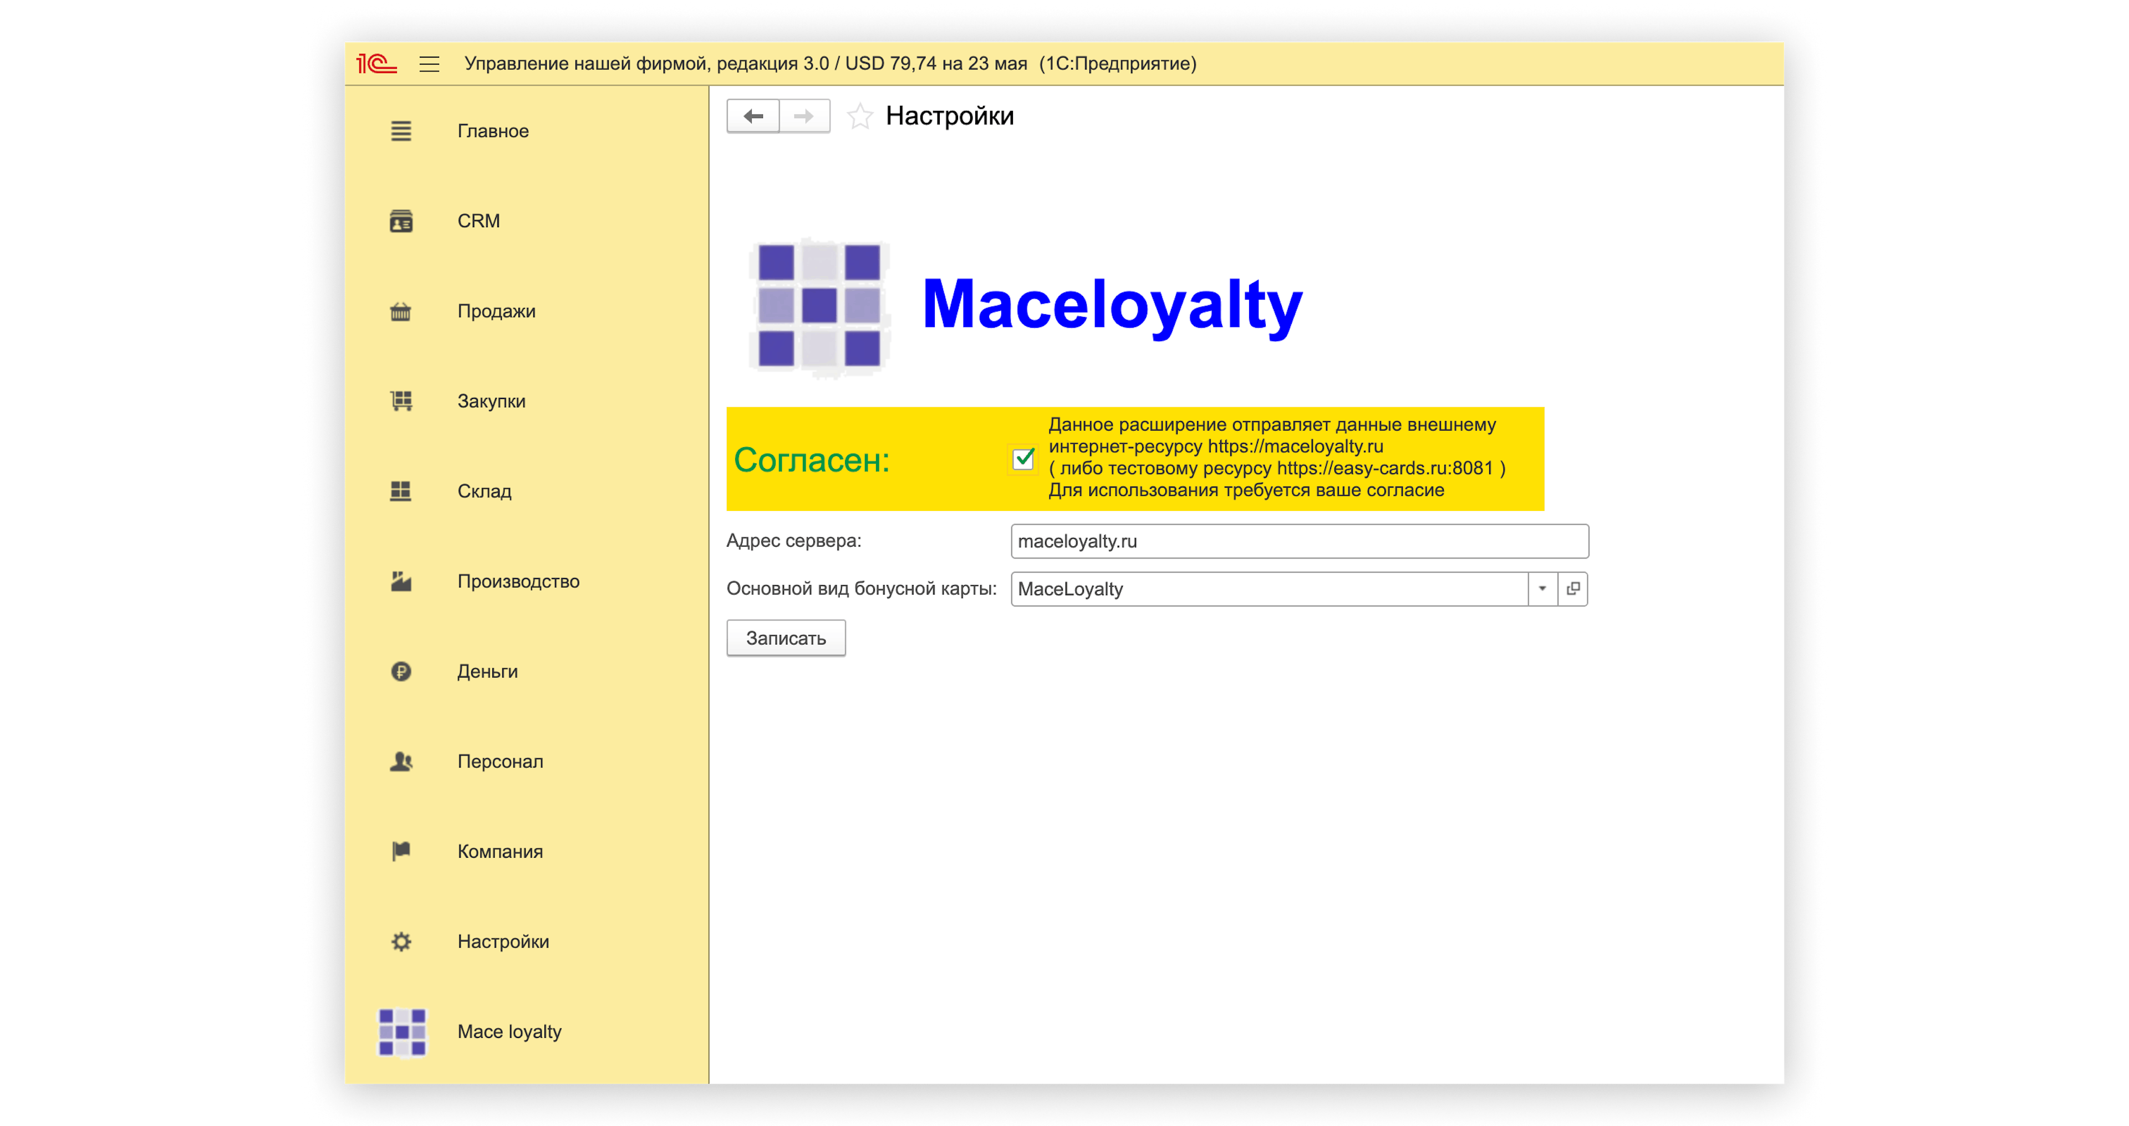Go forward with right arrow button
This screenshot has width=2129, height=1126.
(x=804, y=116)
